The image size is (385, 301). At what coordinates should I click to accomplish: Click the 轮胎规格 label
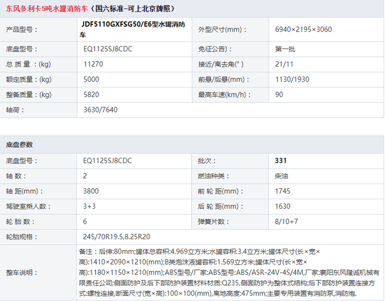point(22,237)
